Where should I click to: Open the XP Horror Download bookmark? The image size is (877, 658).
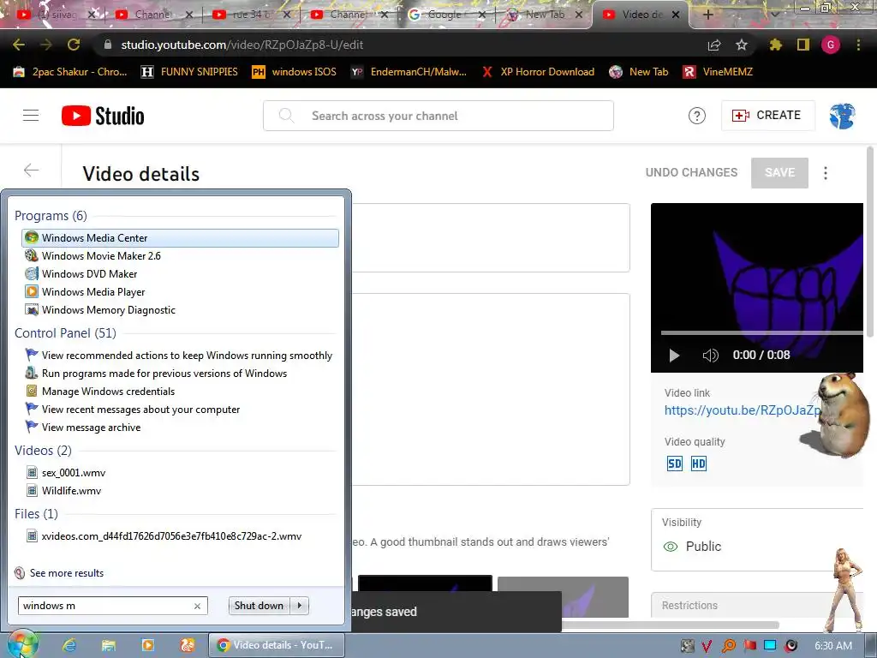tap(538, 72)
